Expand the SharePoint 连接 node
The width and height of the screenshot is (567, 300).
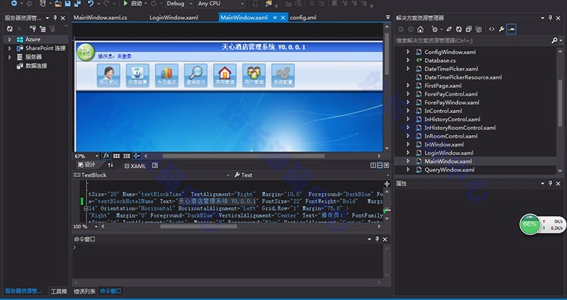click(x=10, y=48)
